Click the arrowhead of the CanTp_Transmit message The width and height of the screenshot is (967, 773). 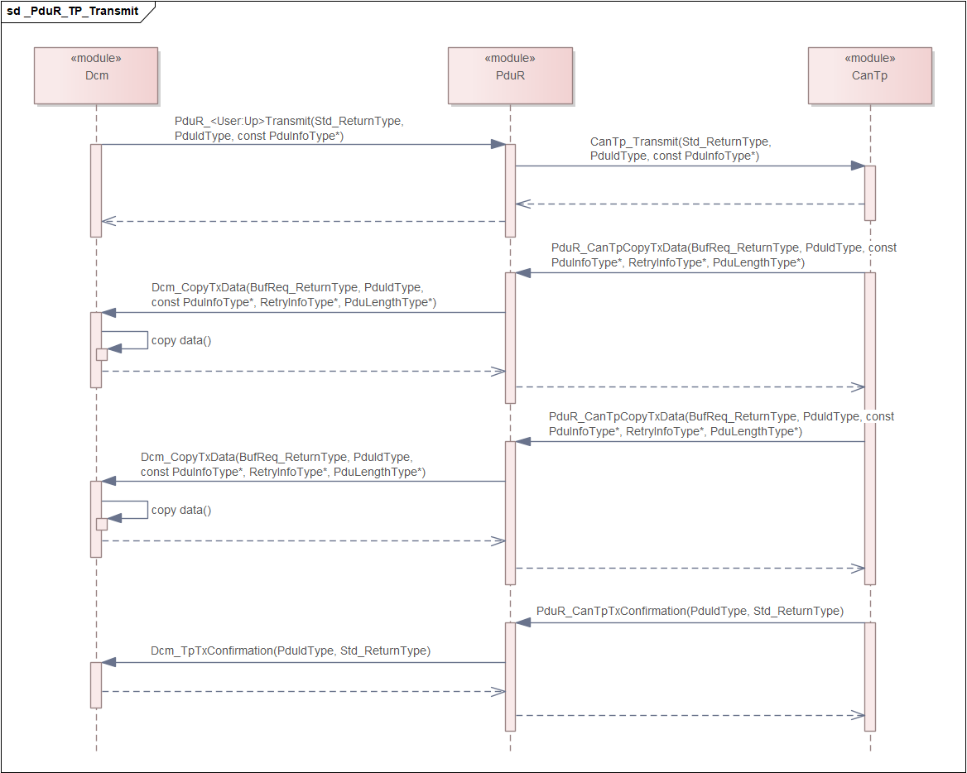coord(858,166)
